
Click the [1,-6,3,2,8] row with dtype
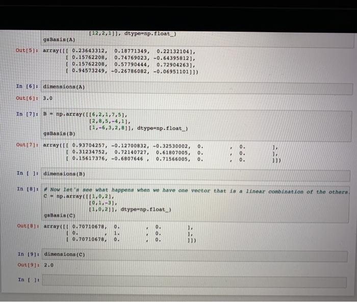138,128
